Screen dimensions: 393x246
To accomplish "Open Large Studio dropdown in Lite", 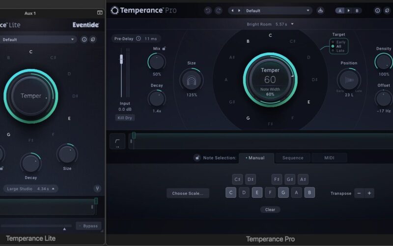I will [x=31, y=188].
